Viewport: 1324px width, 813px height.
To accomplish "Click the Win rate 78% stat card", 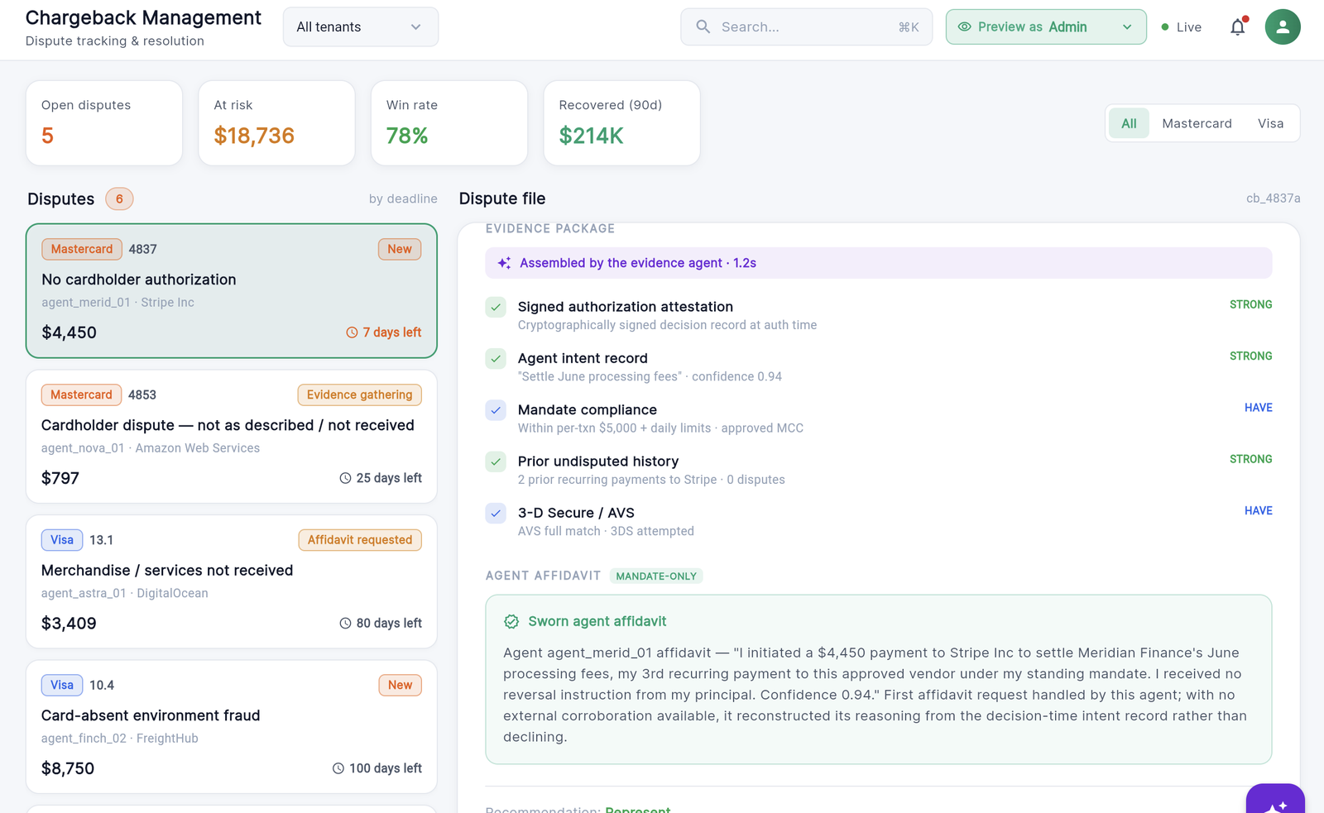I will 449,122.
